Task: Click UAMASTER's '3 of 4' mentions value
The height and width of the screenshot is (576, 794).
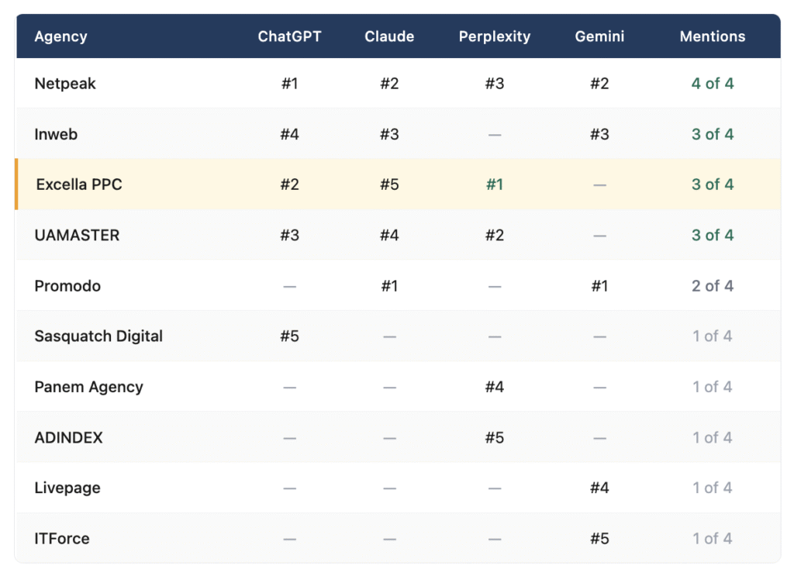Action: (713, 236)
